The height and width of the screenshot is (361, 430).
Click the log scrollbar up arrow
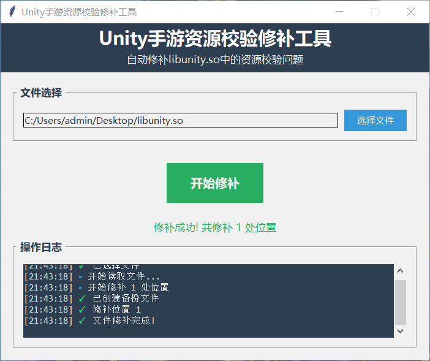point(400,271)
